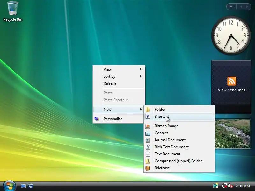Click the Contact card icon

coord(148,133)
